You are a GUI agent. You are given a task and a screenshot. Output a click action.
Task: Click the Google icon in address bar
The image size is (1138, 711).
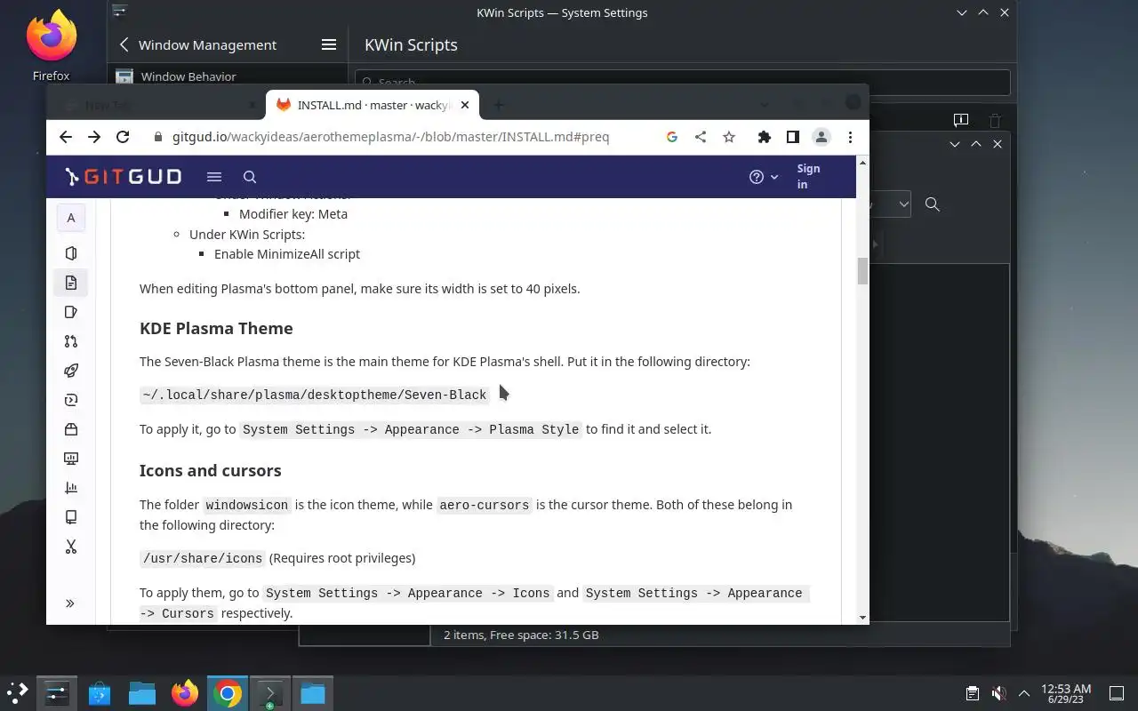click(x=672, y=137)
